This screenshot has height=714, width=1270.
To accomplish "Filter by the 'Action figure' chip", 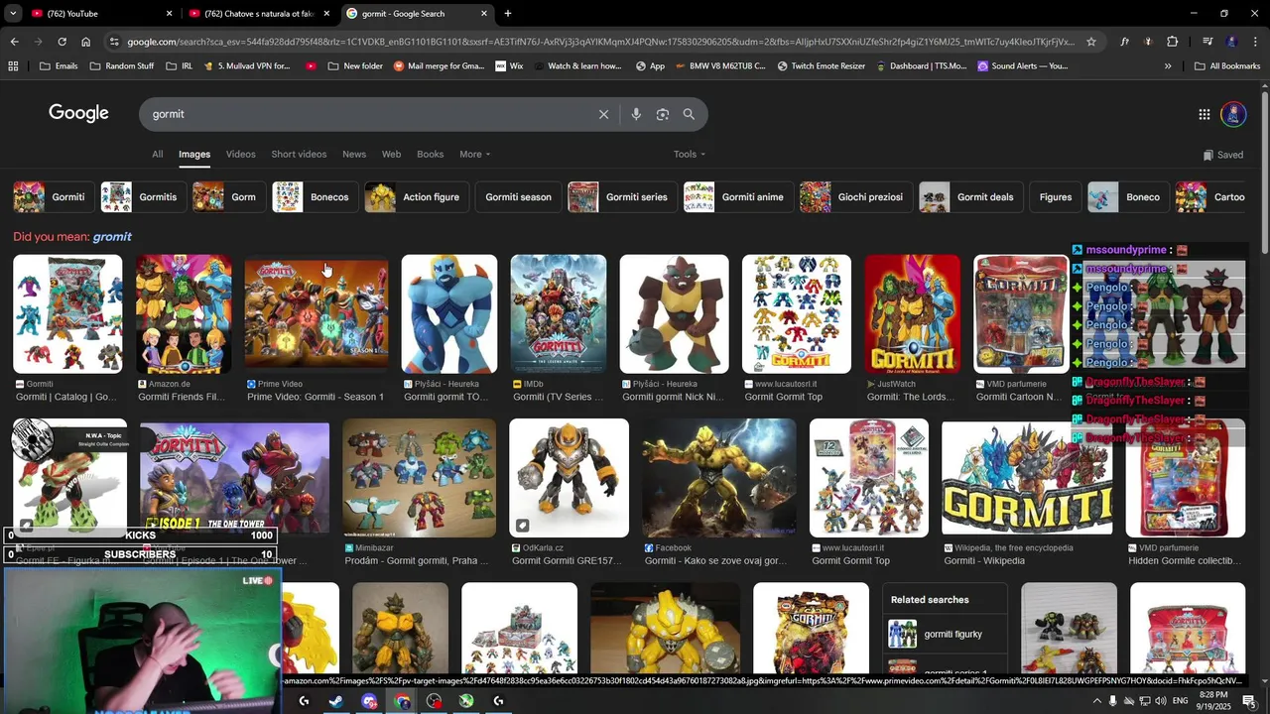I will [418, 197].
